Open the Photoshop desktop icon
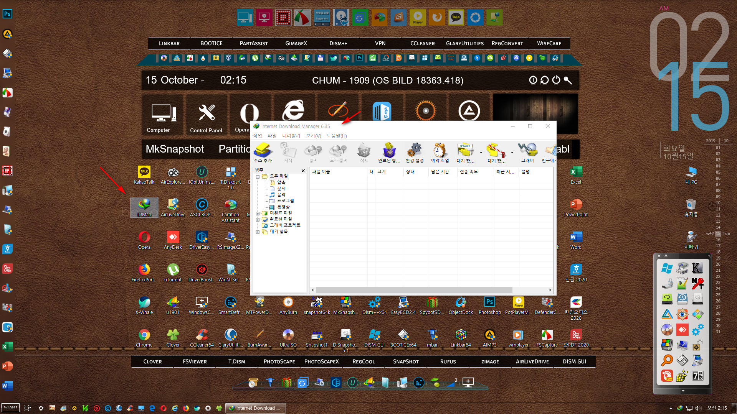Image resolution: width=737 pixels, height=414 pixels. point(490,306)
